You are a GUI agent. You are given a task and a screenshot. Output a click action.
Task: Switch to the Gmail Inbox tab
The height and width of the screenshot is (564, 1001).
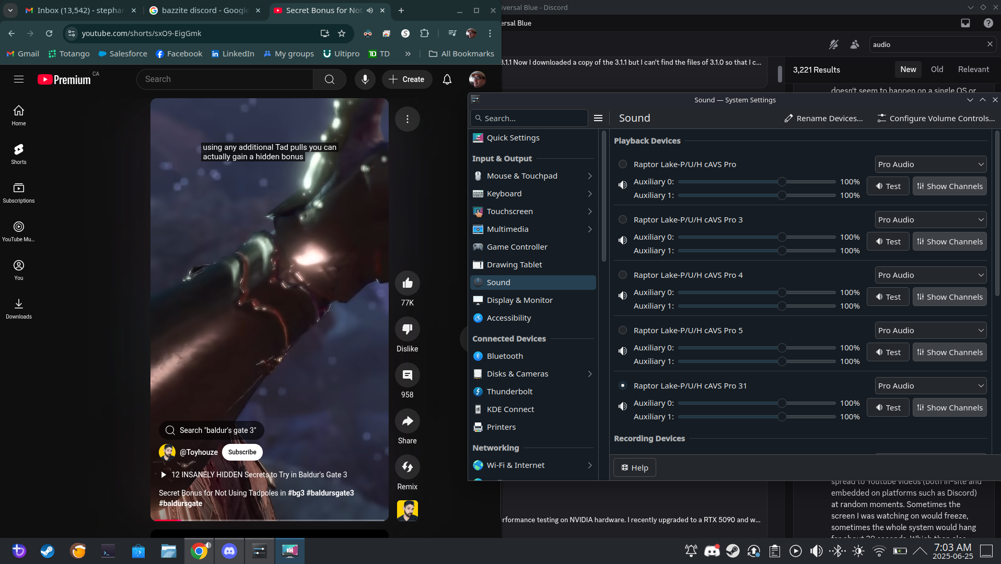coord(80,10)
